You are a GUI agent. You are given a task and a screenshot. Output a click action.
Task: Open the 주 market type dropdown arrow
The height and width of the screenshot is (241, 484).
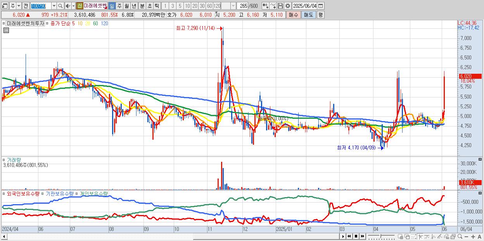(19, 6)
